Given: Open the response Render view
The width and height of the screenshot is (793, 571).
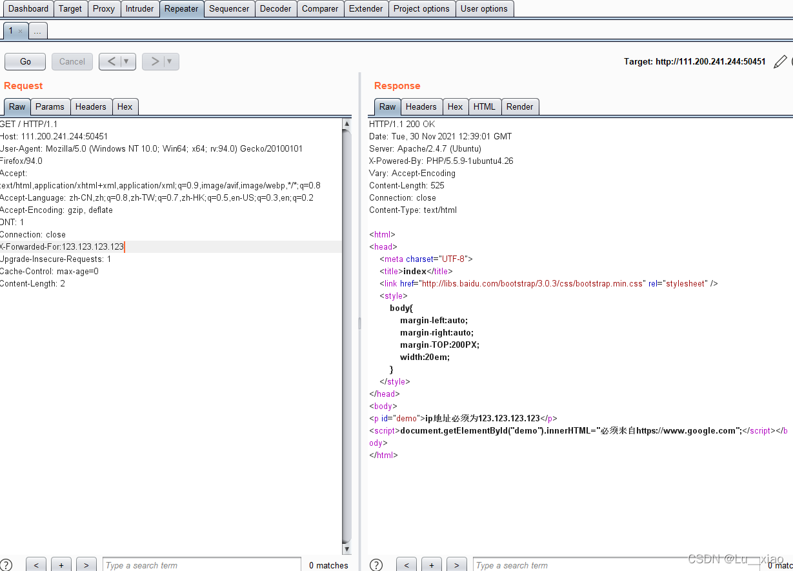Looking at the screenshot, I should [520, 106].
